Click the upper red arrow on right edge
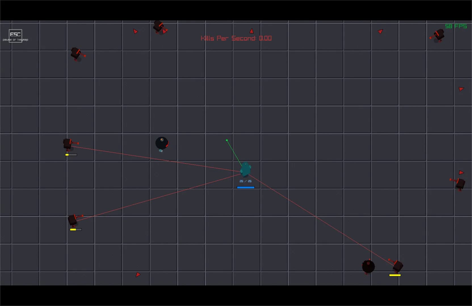Image resolution: width=472 pixels, height=306 pixels. pyautogui.click(x=461, y=89)
